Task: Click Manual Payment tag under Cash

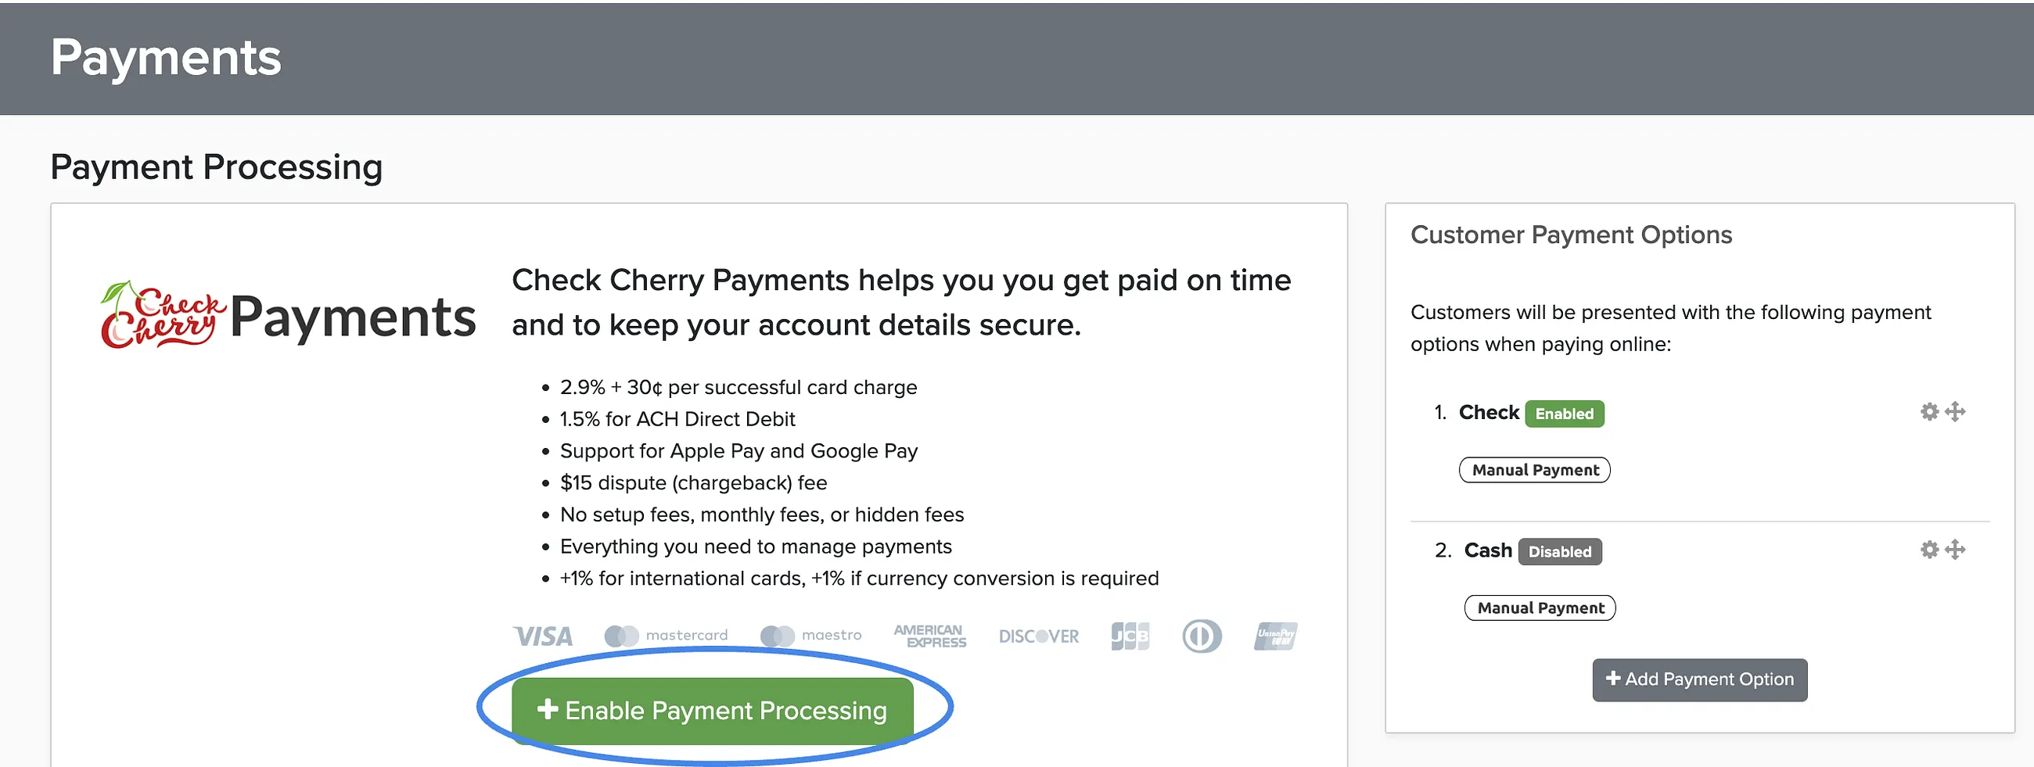Action: [1540, 608]
